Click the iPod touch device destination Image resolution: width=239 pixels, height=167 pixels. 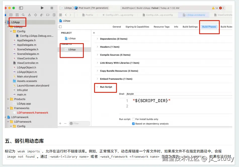(x=92, y=8)
